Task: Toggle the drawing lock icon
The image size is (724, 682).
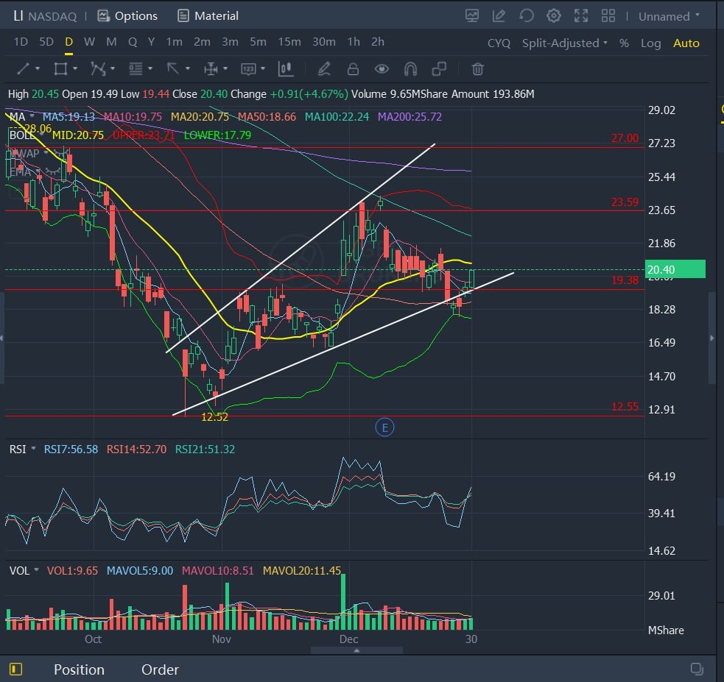Action: [x=353, y=69]
